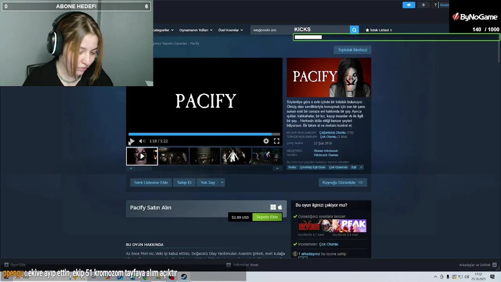The image size is (501, 282).
Task: Click the Topluluk Merkezi button
Action: (x=352, y=50)
